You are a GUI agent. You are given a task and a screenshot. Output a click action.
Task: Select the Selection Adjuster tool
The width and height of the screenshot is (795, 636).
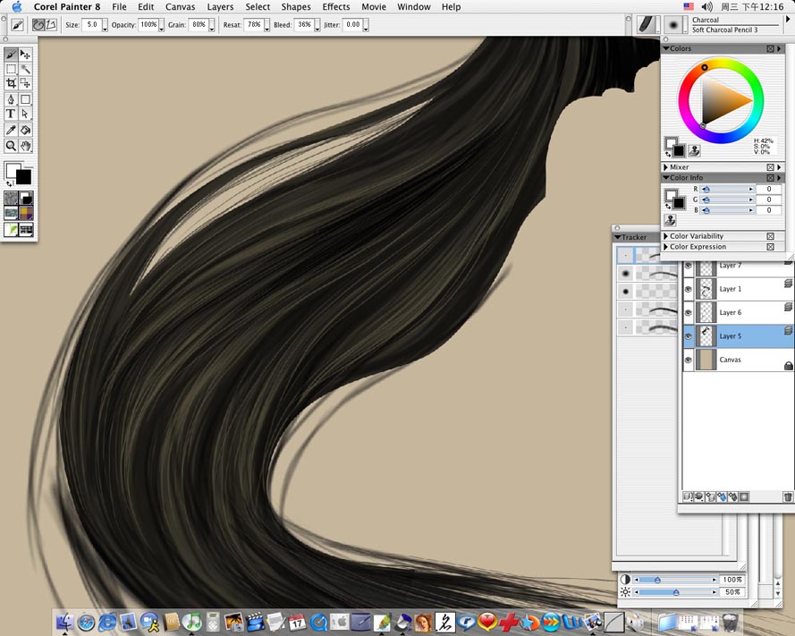coord(25,83)
